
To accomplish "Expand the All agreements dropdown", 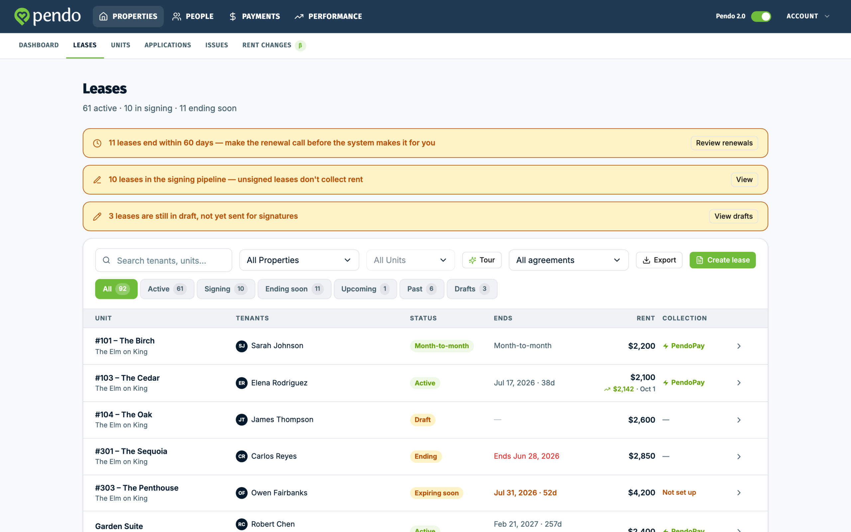I will pyautogui.click(x=569, y=260).
